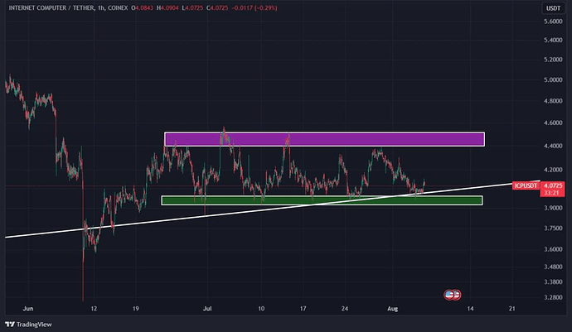
Task: Select the green support zone rectangle
Action: (x=321, y=200)
